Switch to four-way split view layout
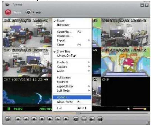 coord(92,119)
